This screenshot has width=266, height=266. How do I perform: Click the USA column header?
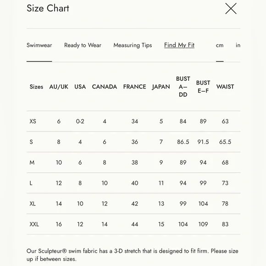(x=80, y=87)
